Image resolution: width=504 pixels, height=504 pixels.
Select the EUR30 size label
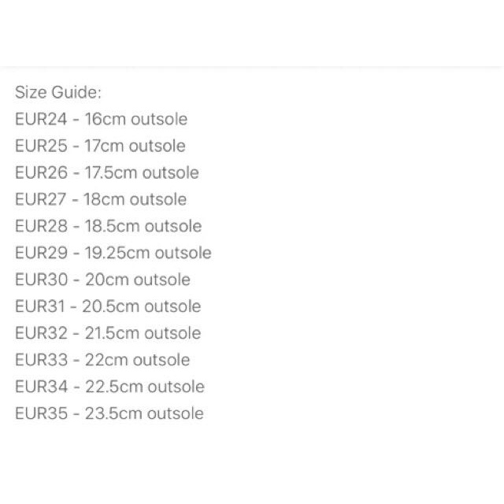[41, 280]
